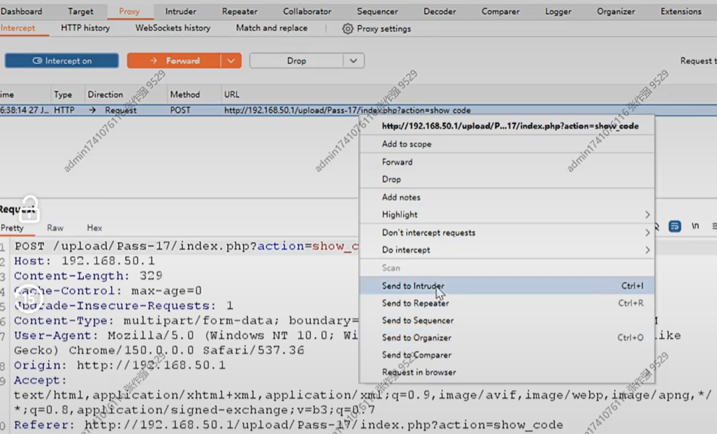
Task: Select Send to Sequencer menu entry
Action: coord(507,320)
